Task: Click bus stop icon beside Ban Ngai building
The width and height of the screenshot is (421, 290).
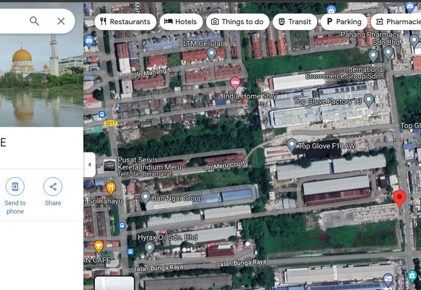Action: tap(122, 225)
